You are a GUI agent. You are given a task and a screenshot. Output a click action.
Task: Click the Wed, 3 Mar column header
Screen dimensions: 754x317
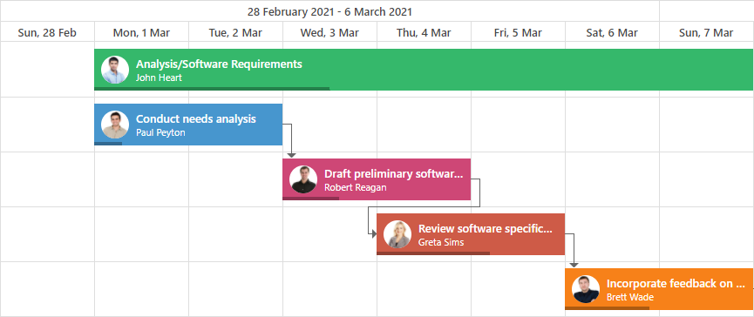(x=329, y=33)
